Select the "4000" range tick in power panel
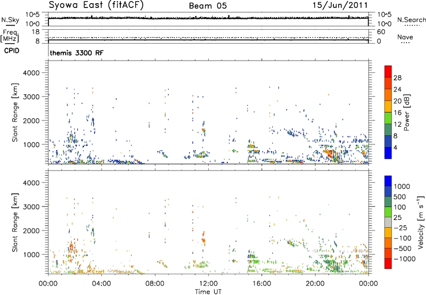The image size is (426, 295). [x=31, y=73]
